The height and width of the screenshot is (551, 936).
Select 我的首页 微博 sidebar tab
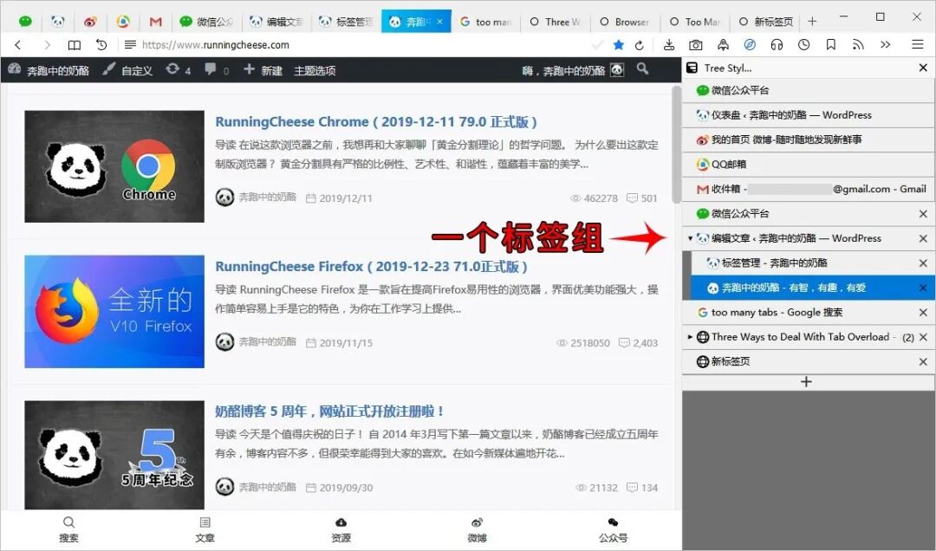[x=809, y=139]
